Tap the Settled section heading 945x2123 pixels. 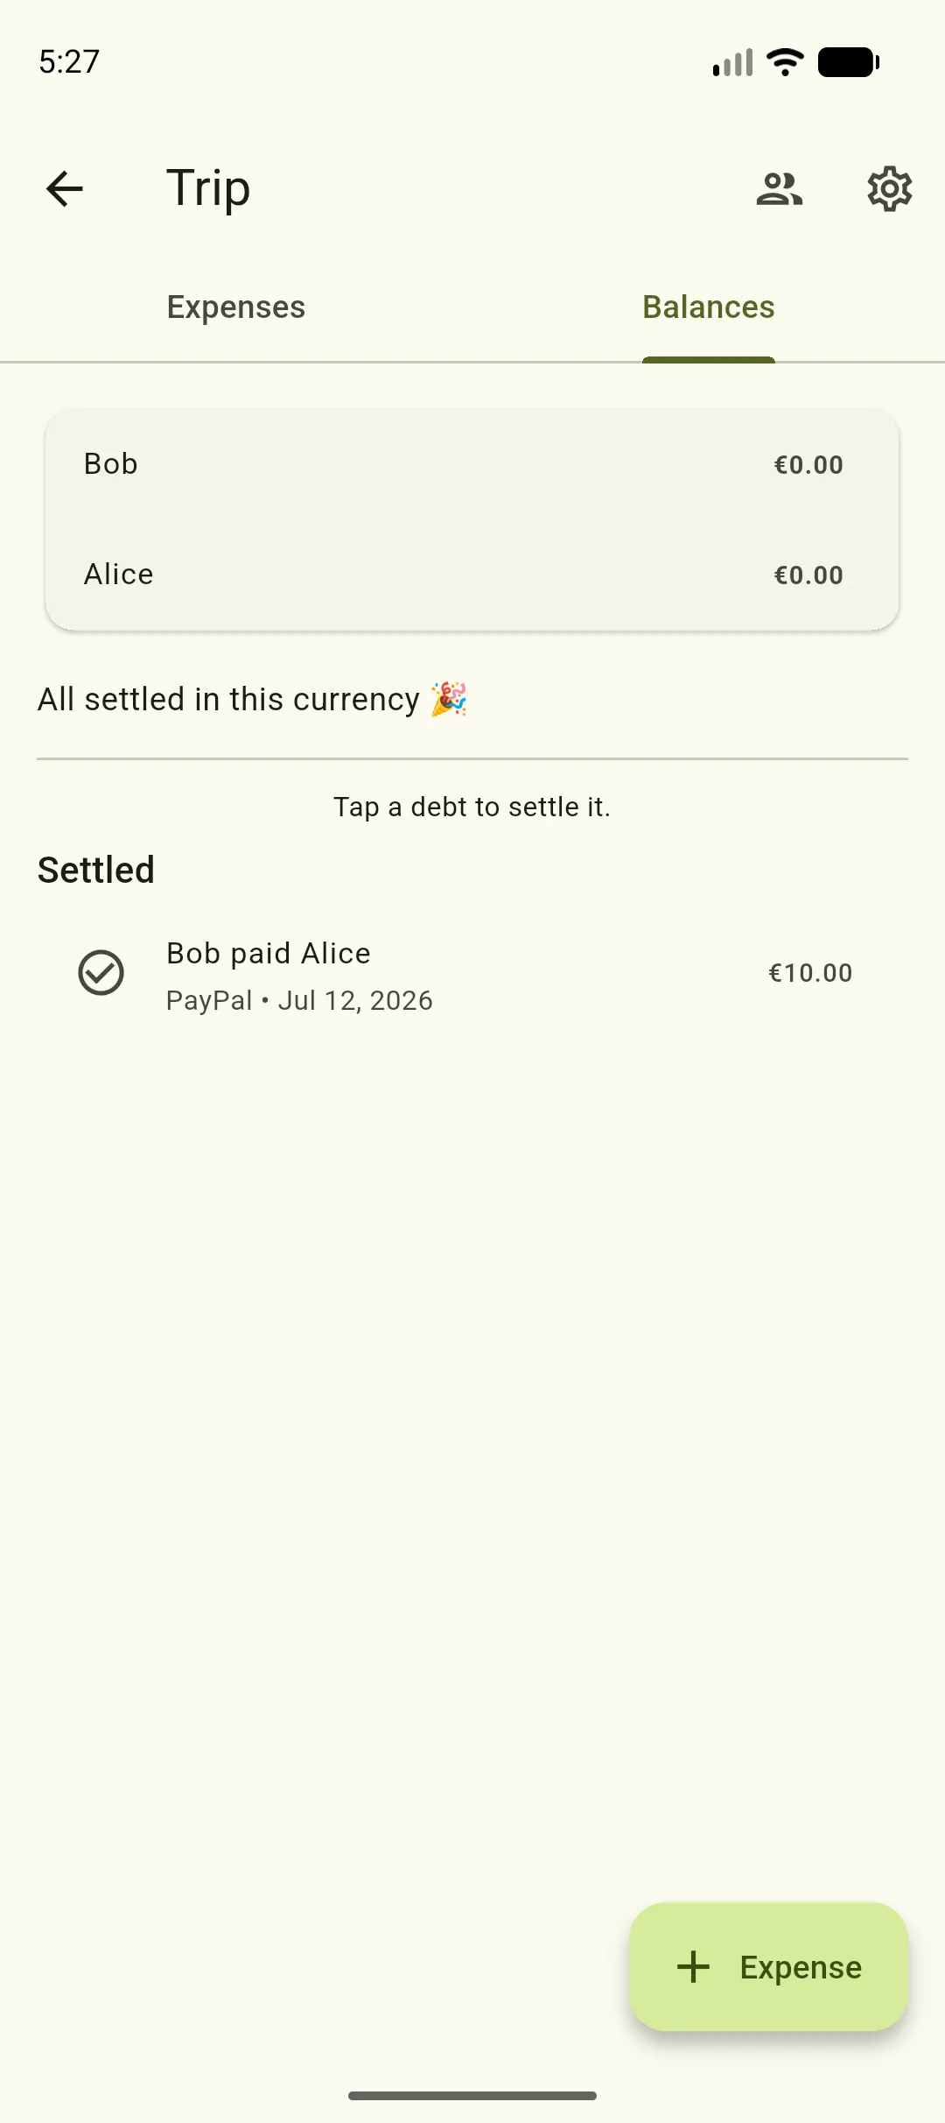point(96,871)
